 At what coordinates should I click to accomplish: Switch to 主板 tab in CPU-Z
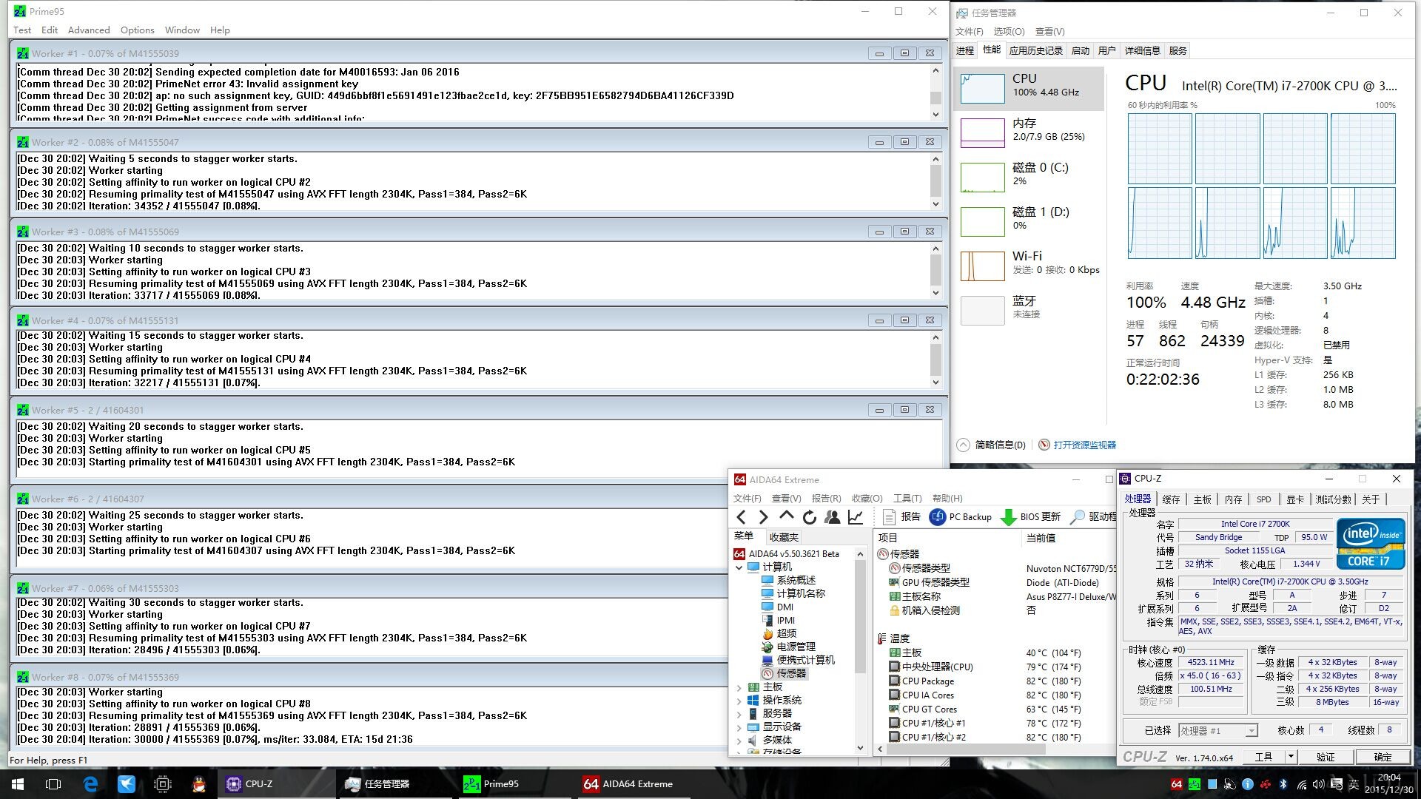click(1202, 499)
